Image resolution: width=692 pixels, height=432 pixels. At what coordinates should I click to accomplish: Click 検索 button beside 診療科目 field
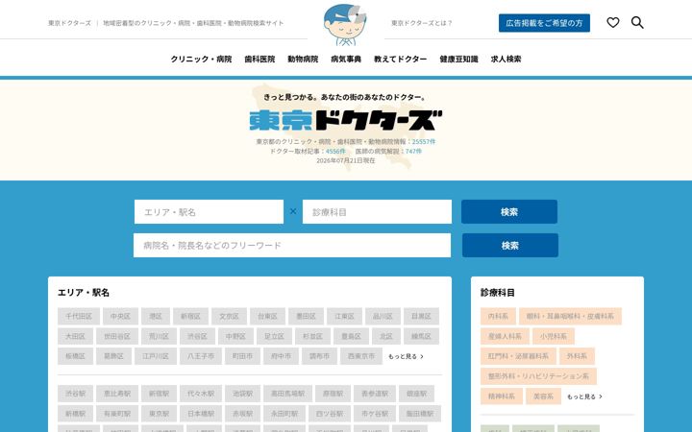click(x=509, y=212)
